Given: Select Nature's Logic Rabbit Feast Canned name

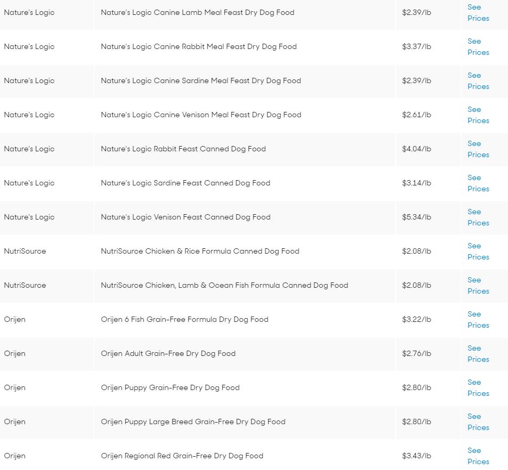Looking at the screenshot, I should pyautogui.click(x=183, y=149).
